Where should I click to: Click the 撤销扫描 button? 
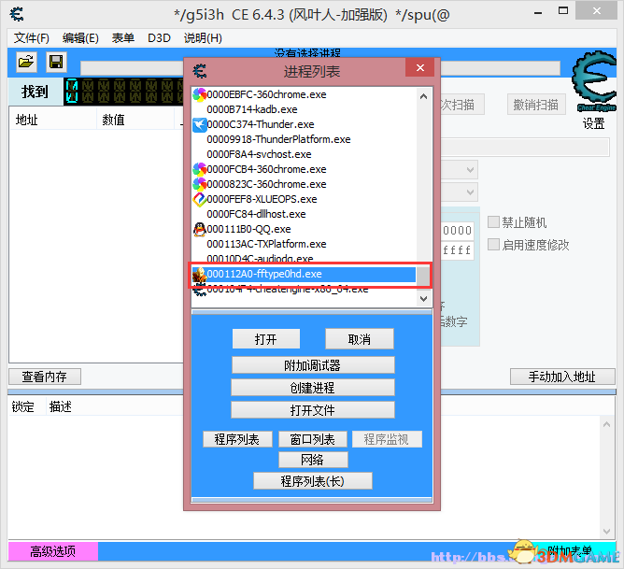pyautogui.click(x=536, y=105)
